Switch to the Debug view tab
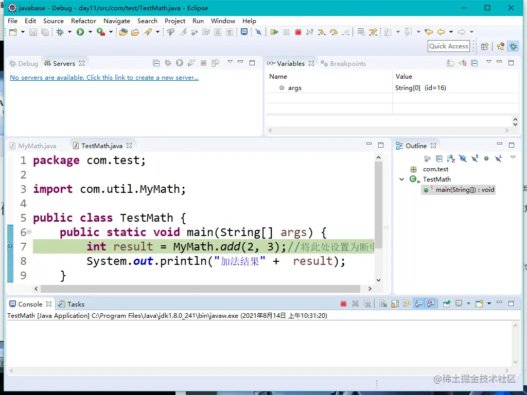 pyautogui.click(x=24, y=63)
